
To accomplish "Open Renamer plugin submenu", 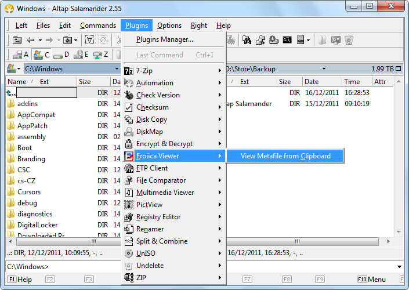I will coord(173,229).
